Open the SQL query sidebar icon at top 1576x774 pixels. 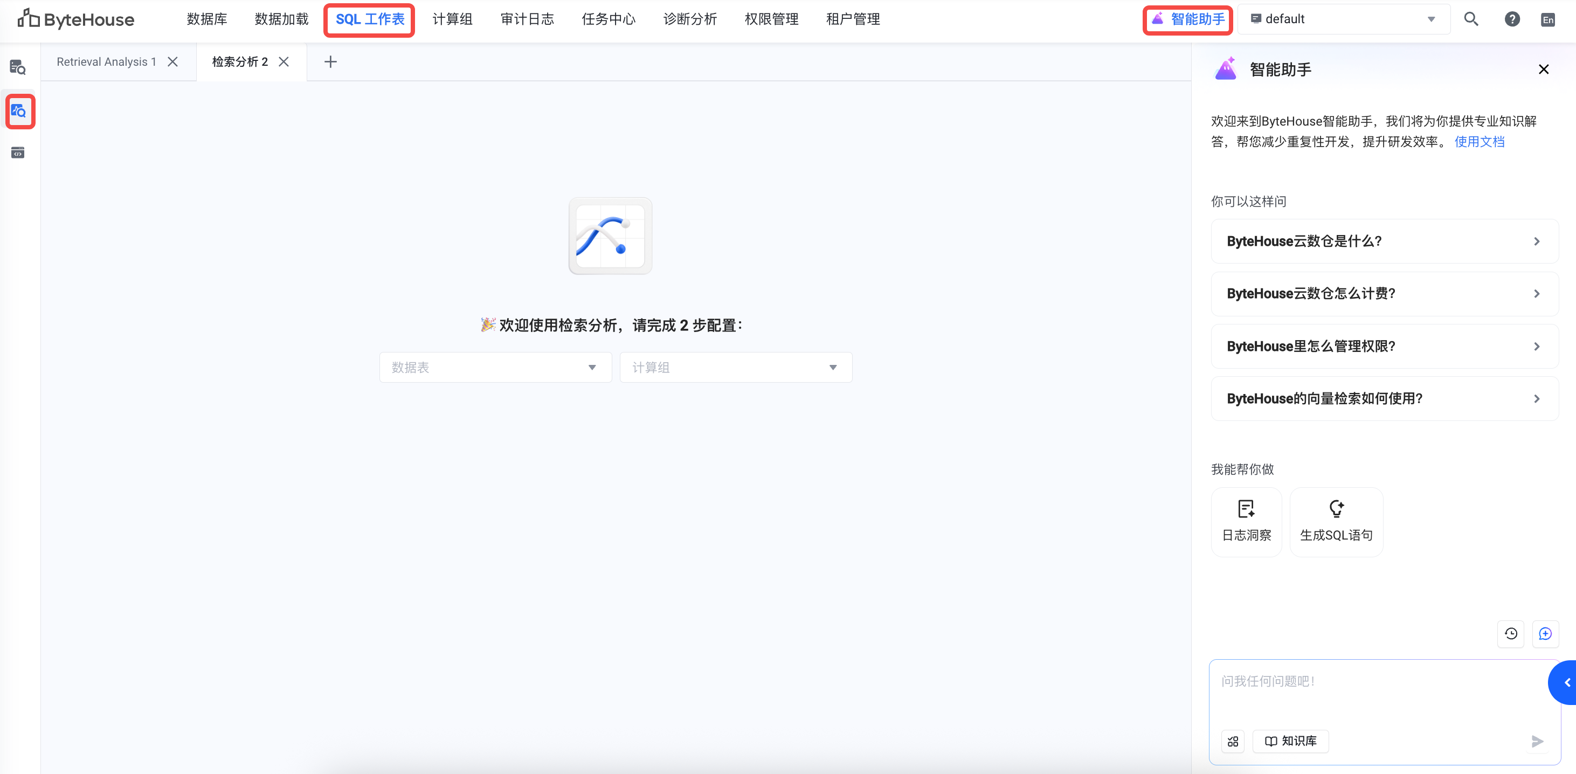click(x=18, y=67)
